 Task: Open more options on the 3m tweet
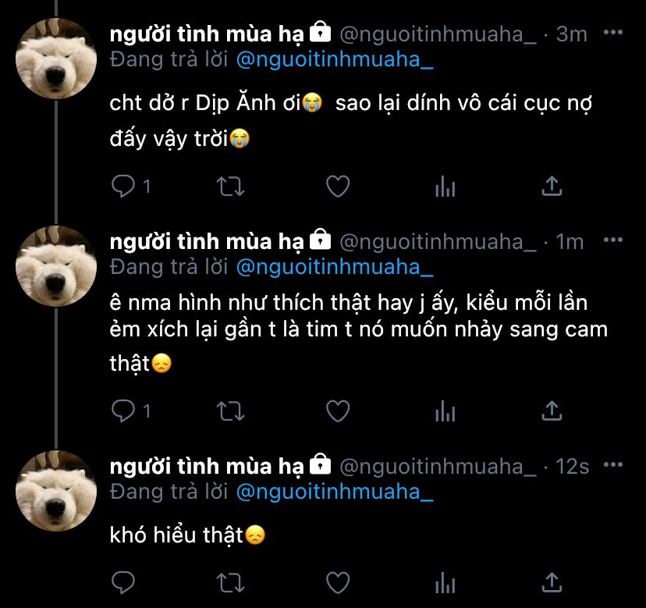coord(614,33)
